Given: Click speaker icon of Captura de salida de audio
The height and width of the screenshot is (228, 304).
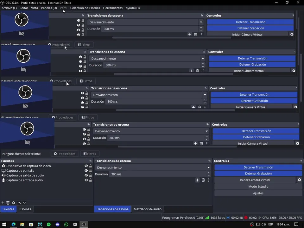Looking at the screenshot, I should tap(3, 175).
